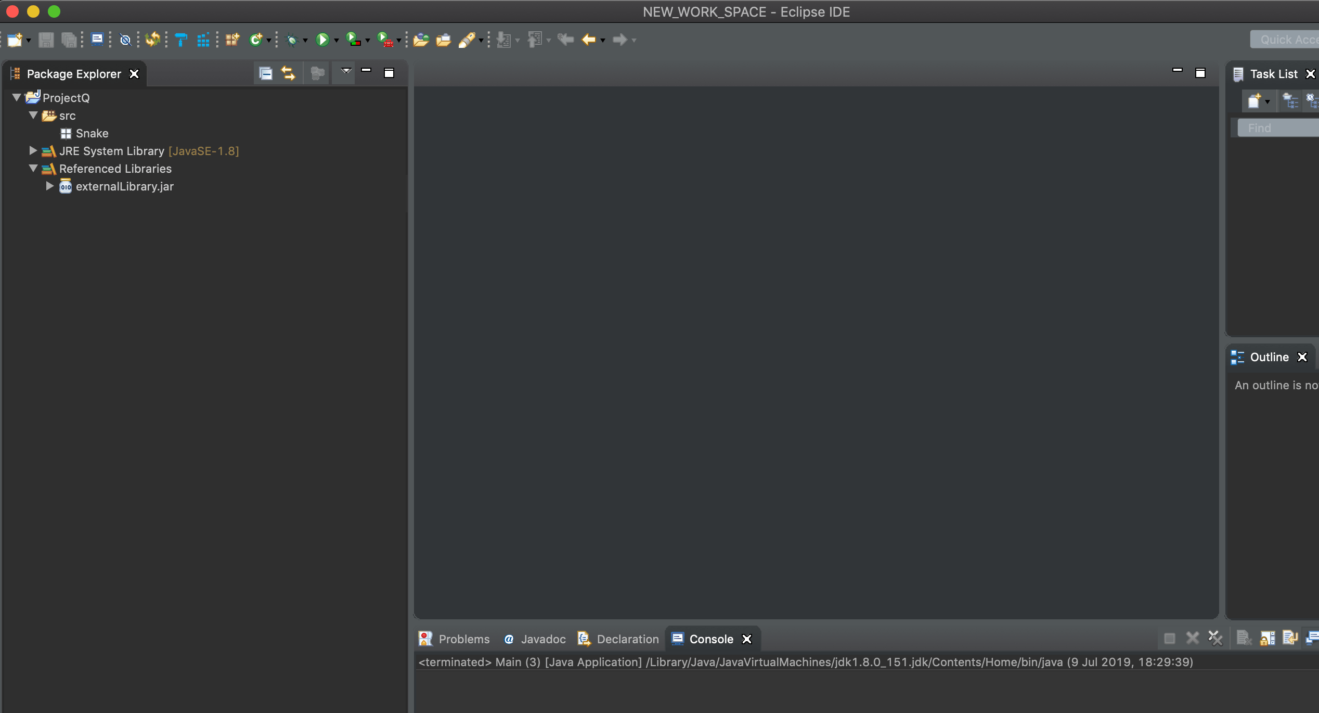
Task: Create a new Java package
Action: pos(231,40)
